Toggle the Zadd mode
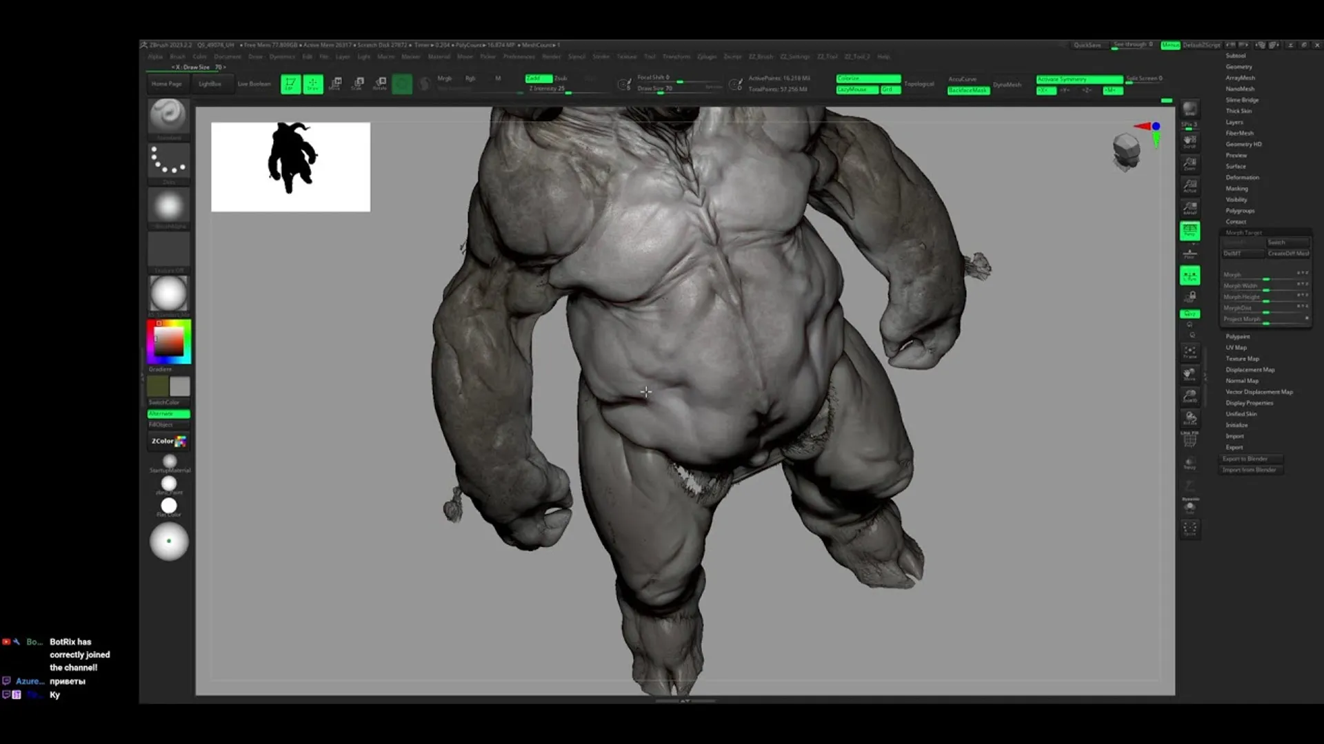Viewport: 1324px width, 744px height. point(539,79)
